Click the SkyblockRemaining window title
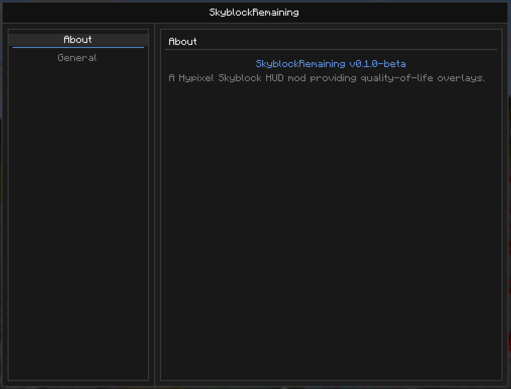This screenshot has width=511, height=389. (254, 12)
